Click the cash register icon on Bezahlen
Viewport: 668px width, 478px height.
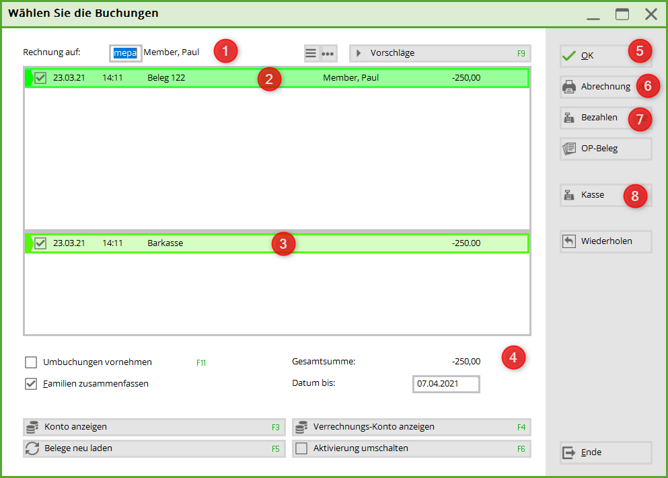569,118
